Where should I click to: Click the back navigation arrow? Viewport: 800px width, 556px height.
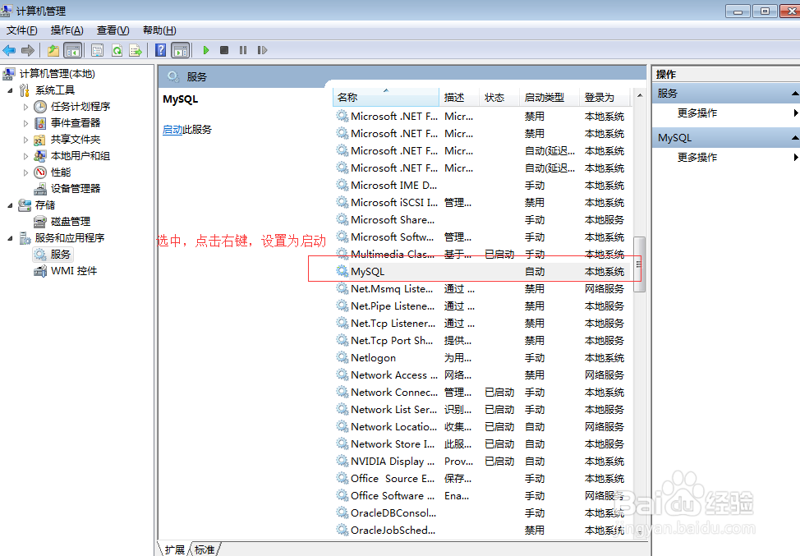(x=8, y=50)
